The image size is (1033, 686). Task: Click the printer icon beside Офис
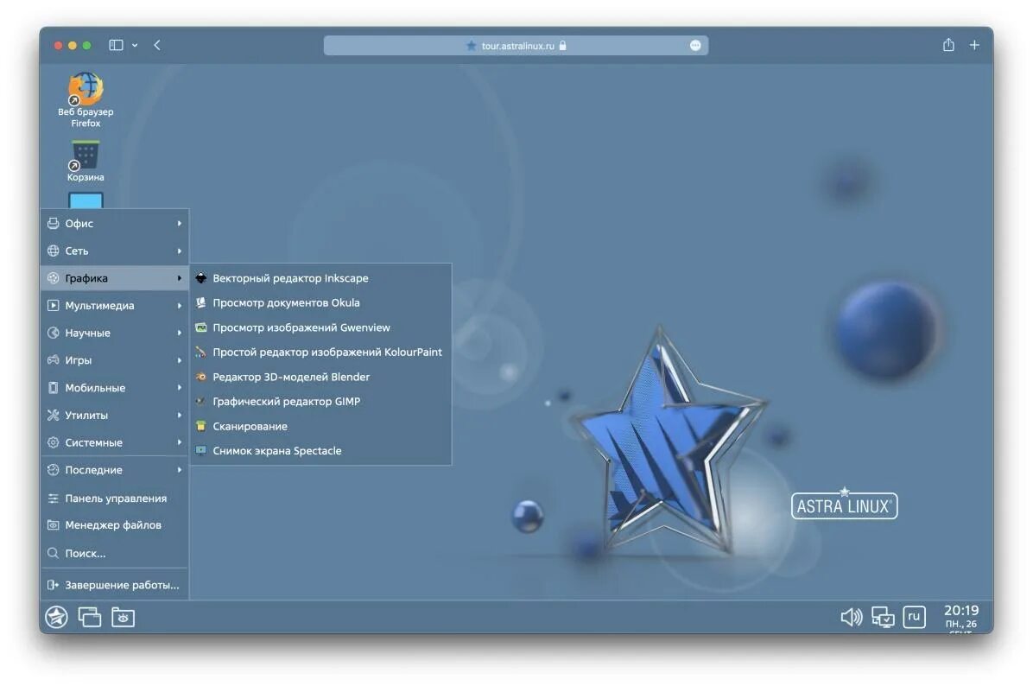(x=54, y=224)
